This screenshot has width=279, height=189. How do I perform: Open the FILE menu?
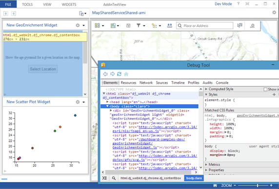[8, 4]
